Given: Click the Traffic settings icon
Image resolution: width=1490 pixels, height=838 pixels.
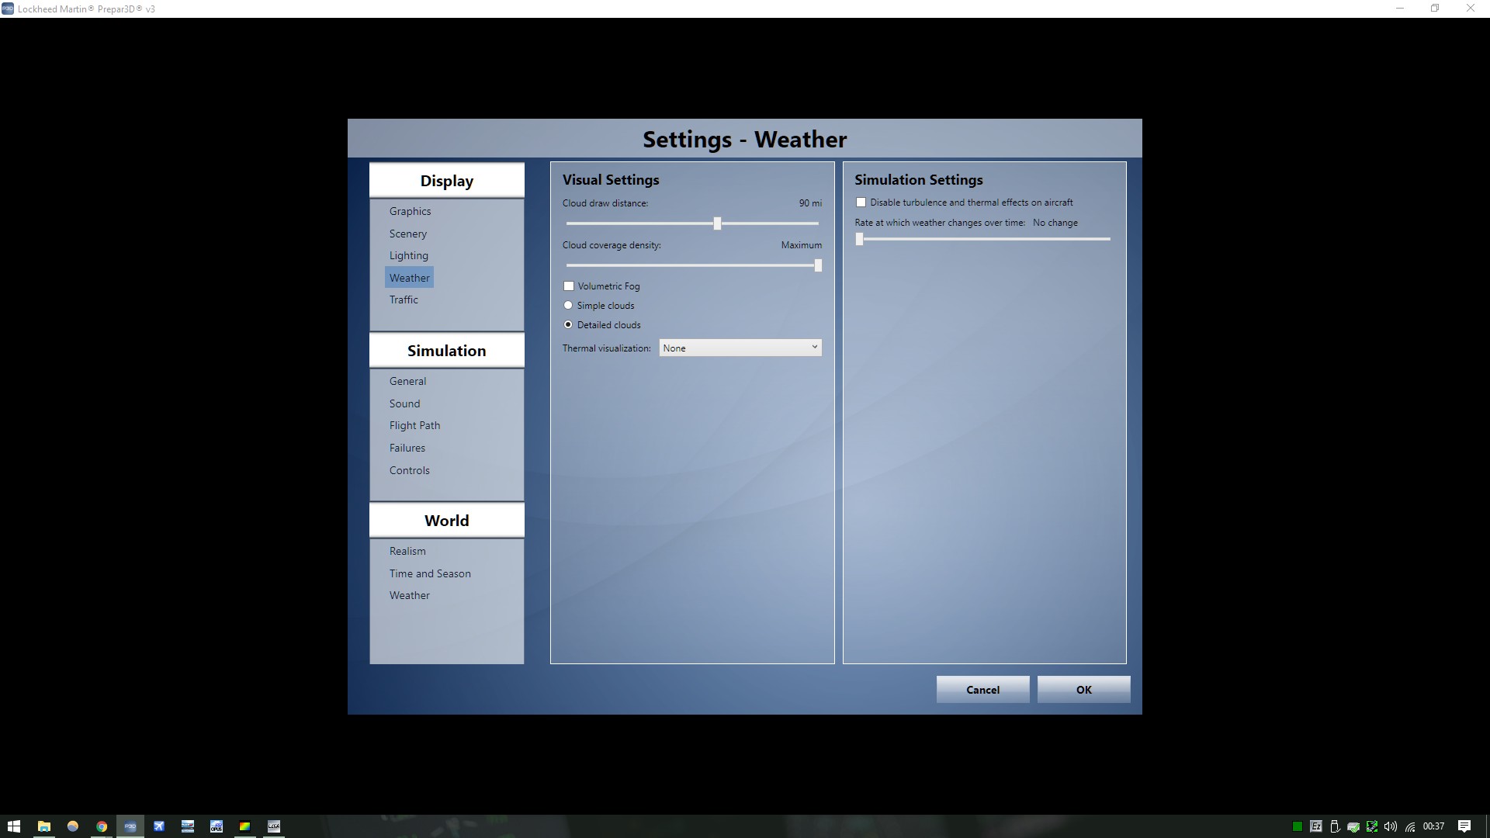Looking at the screenshot, I should [404, 300].
